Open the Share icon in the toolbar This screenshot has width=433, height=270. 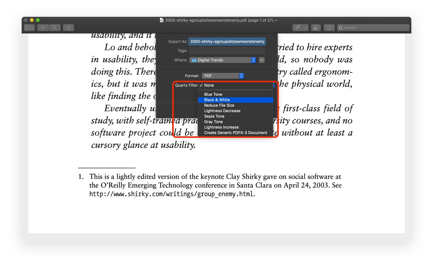pos(68,27)
